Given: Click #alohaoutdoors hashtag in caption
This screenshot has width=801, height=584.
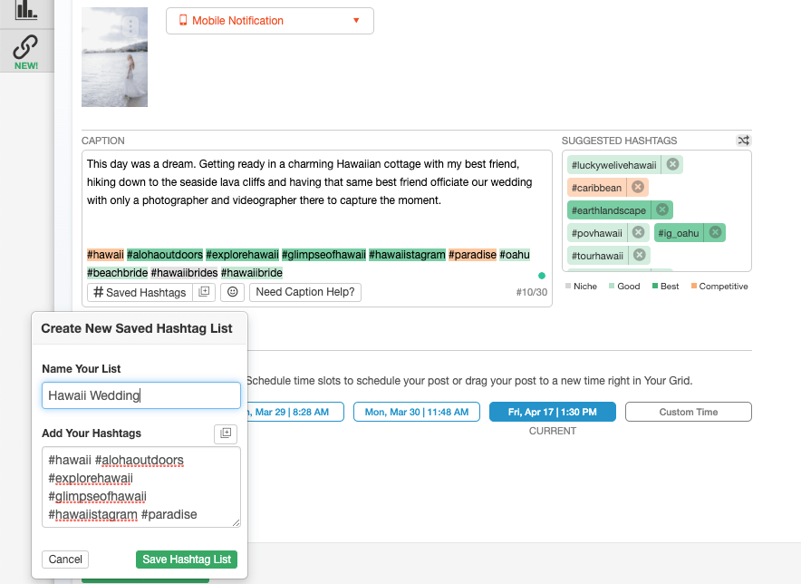Looking at the screenshot, I should (x=165, y=255).
